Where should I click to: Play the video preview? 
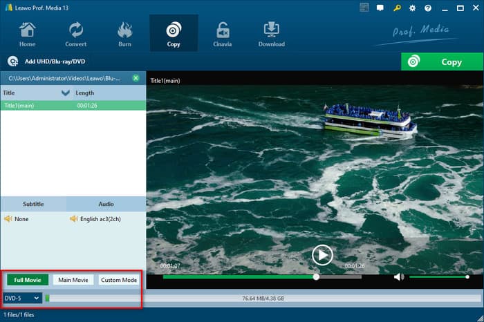[322, 255]
